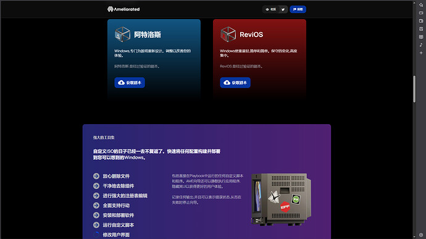Click arrow icon beside 进行强大的注册表编辑
The height and width of the screenshot is (239, 426).
[x=96, y=196]
